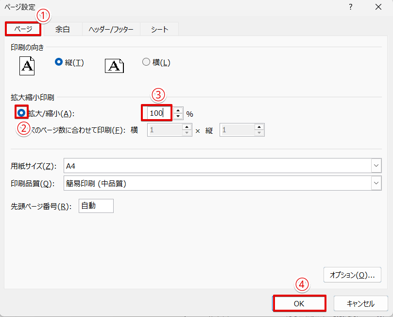Viewport: 393px width, 317px height.
Task: Select the 縦 (portrait) orientation option
Action: pos(59,62)
